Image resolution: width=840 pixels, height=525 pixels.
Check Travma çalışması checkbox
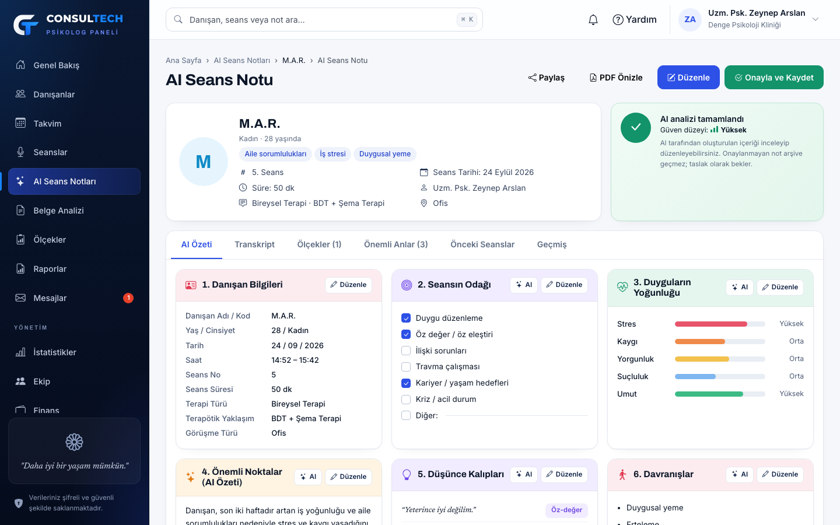(x=406, y=366)
